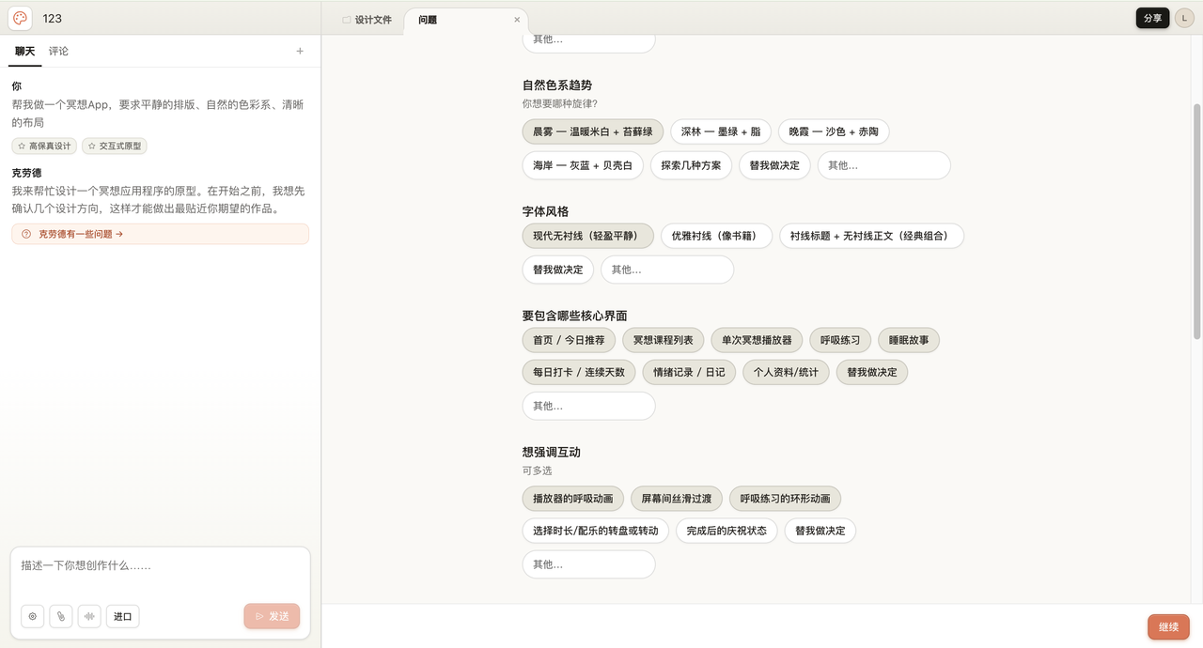This screenshot has height=648, width=1203.
Task: Focus the 描述一下你想创作什么 prompt box
Action: click(160, 573)
